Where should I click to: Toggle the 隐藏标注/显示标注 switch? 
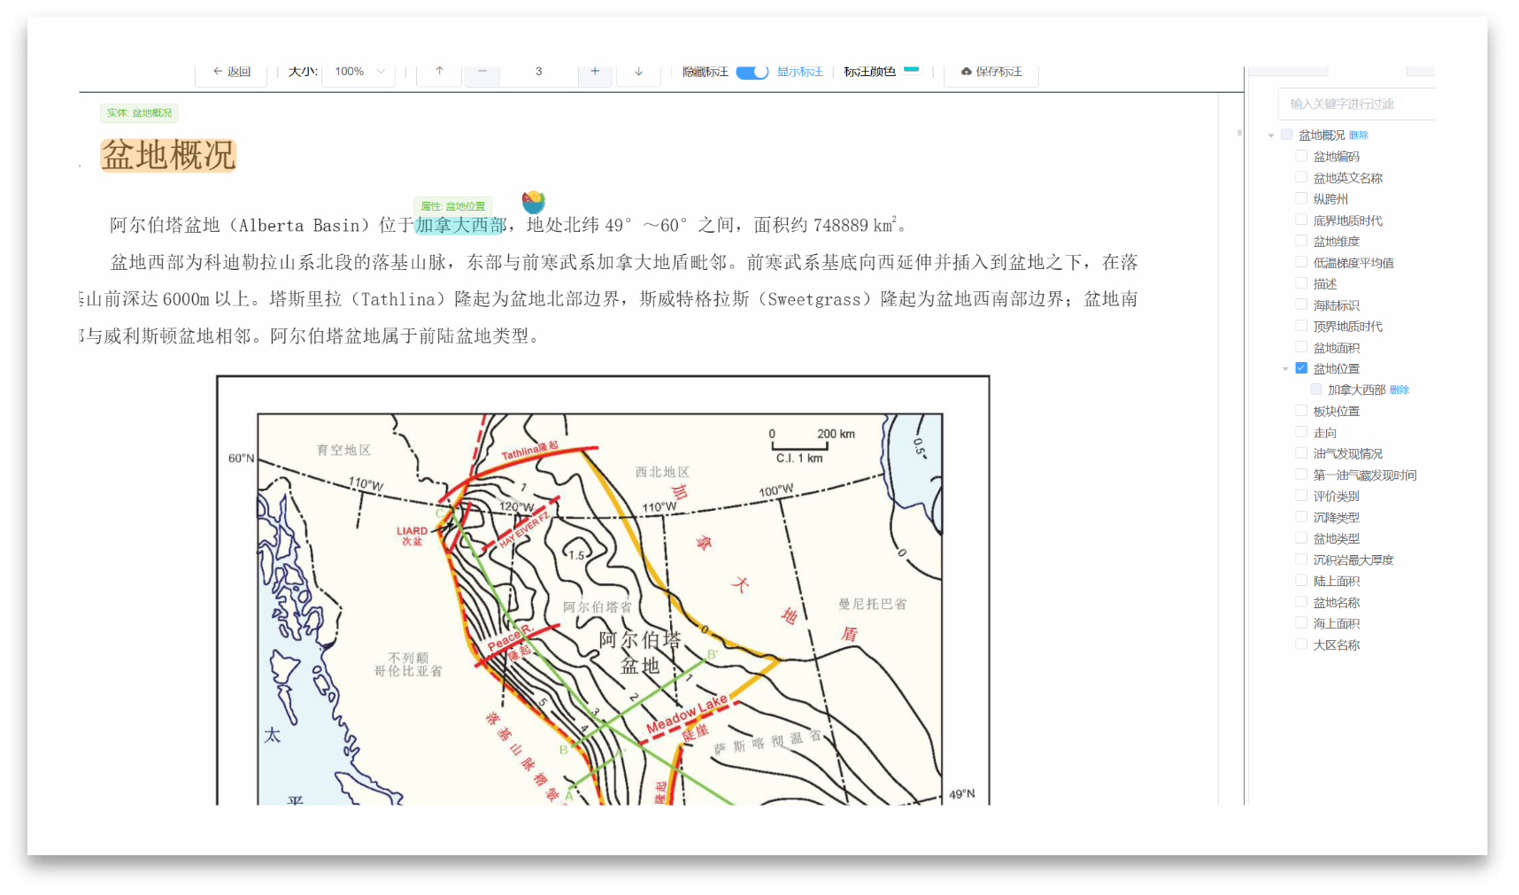752,72
